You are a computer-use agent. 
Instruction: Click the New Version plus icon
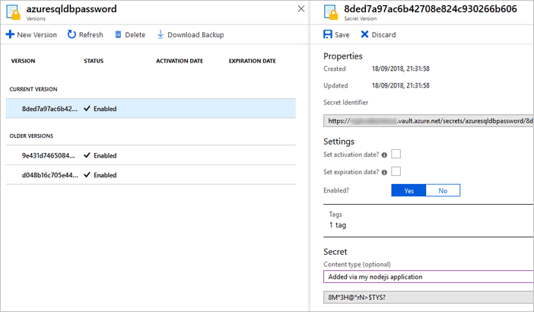click(10, 35)
